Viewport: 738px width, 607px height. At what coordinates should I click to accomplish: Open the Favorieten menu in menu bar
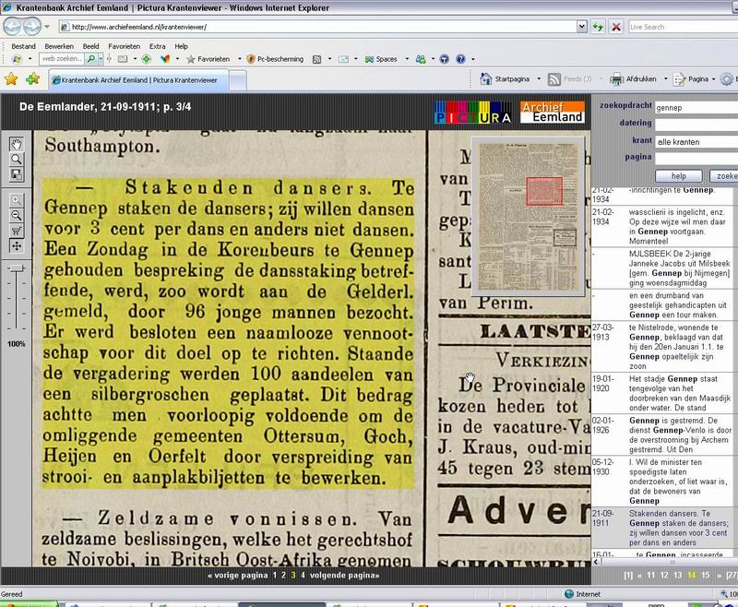[125, 46]
